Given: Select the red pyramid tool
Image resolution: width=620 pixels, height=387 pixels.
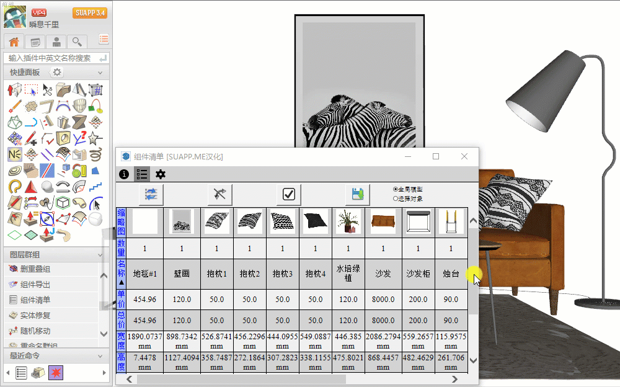Looking at the screenshot, I should click(31, 187).
